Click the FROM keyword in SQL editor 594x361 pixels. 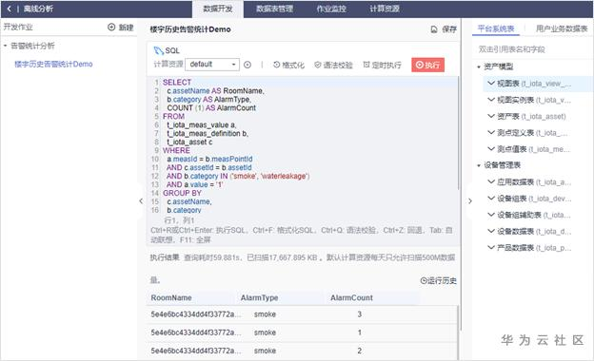click(x=173, y=116)
